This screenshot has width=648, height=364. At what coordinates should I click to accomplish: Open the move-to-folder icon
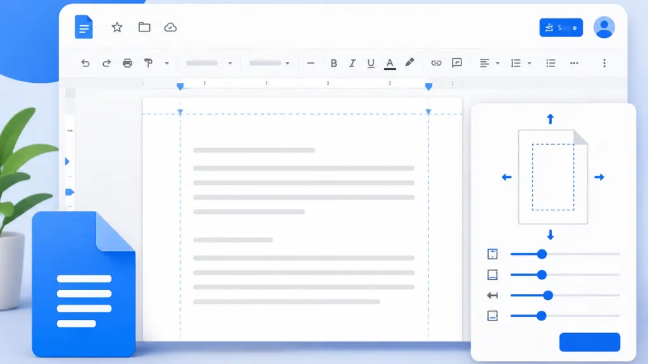144,27
